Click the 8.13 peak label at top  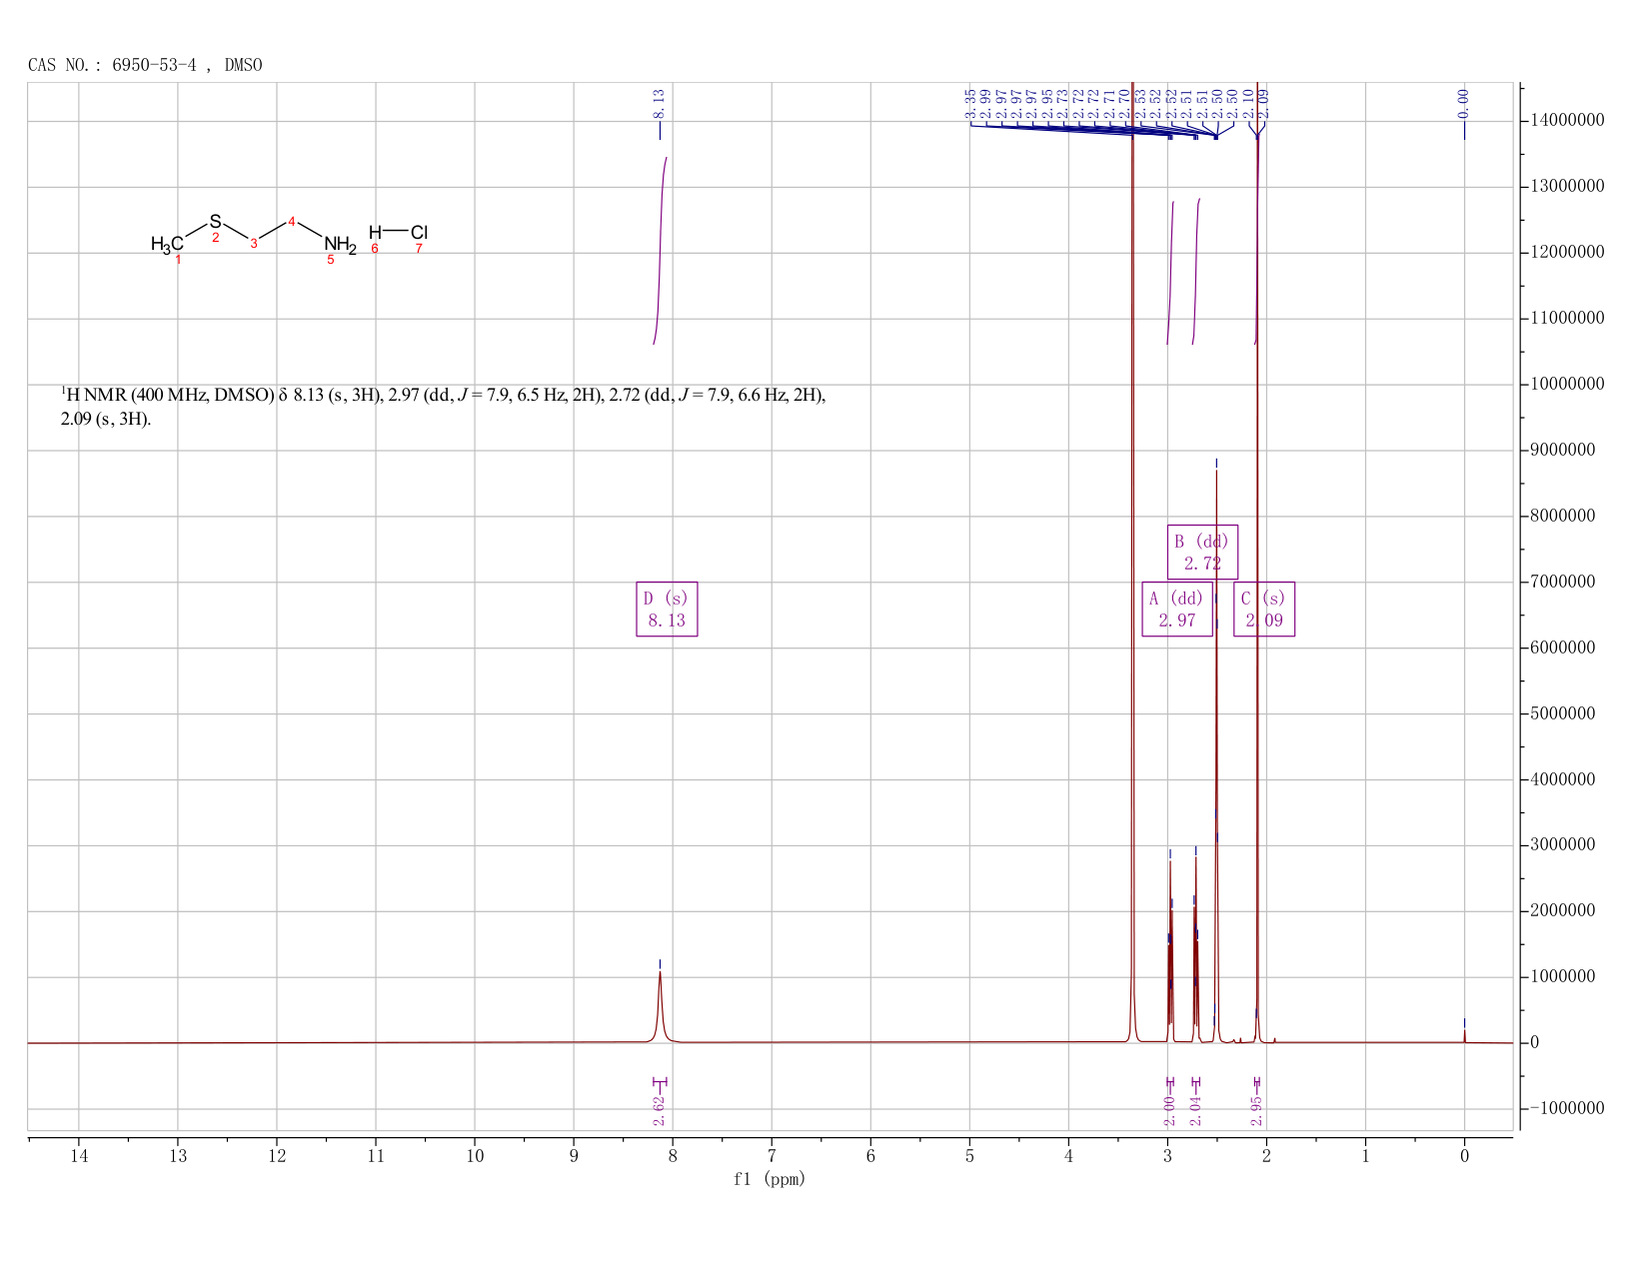click(x=660, y=102)
